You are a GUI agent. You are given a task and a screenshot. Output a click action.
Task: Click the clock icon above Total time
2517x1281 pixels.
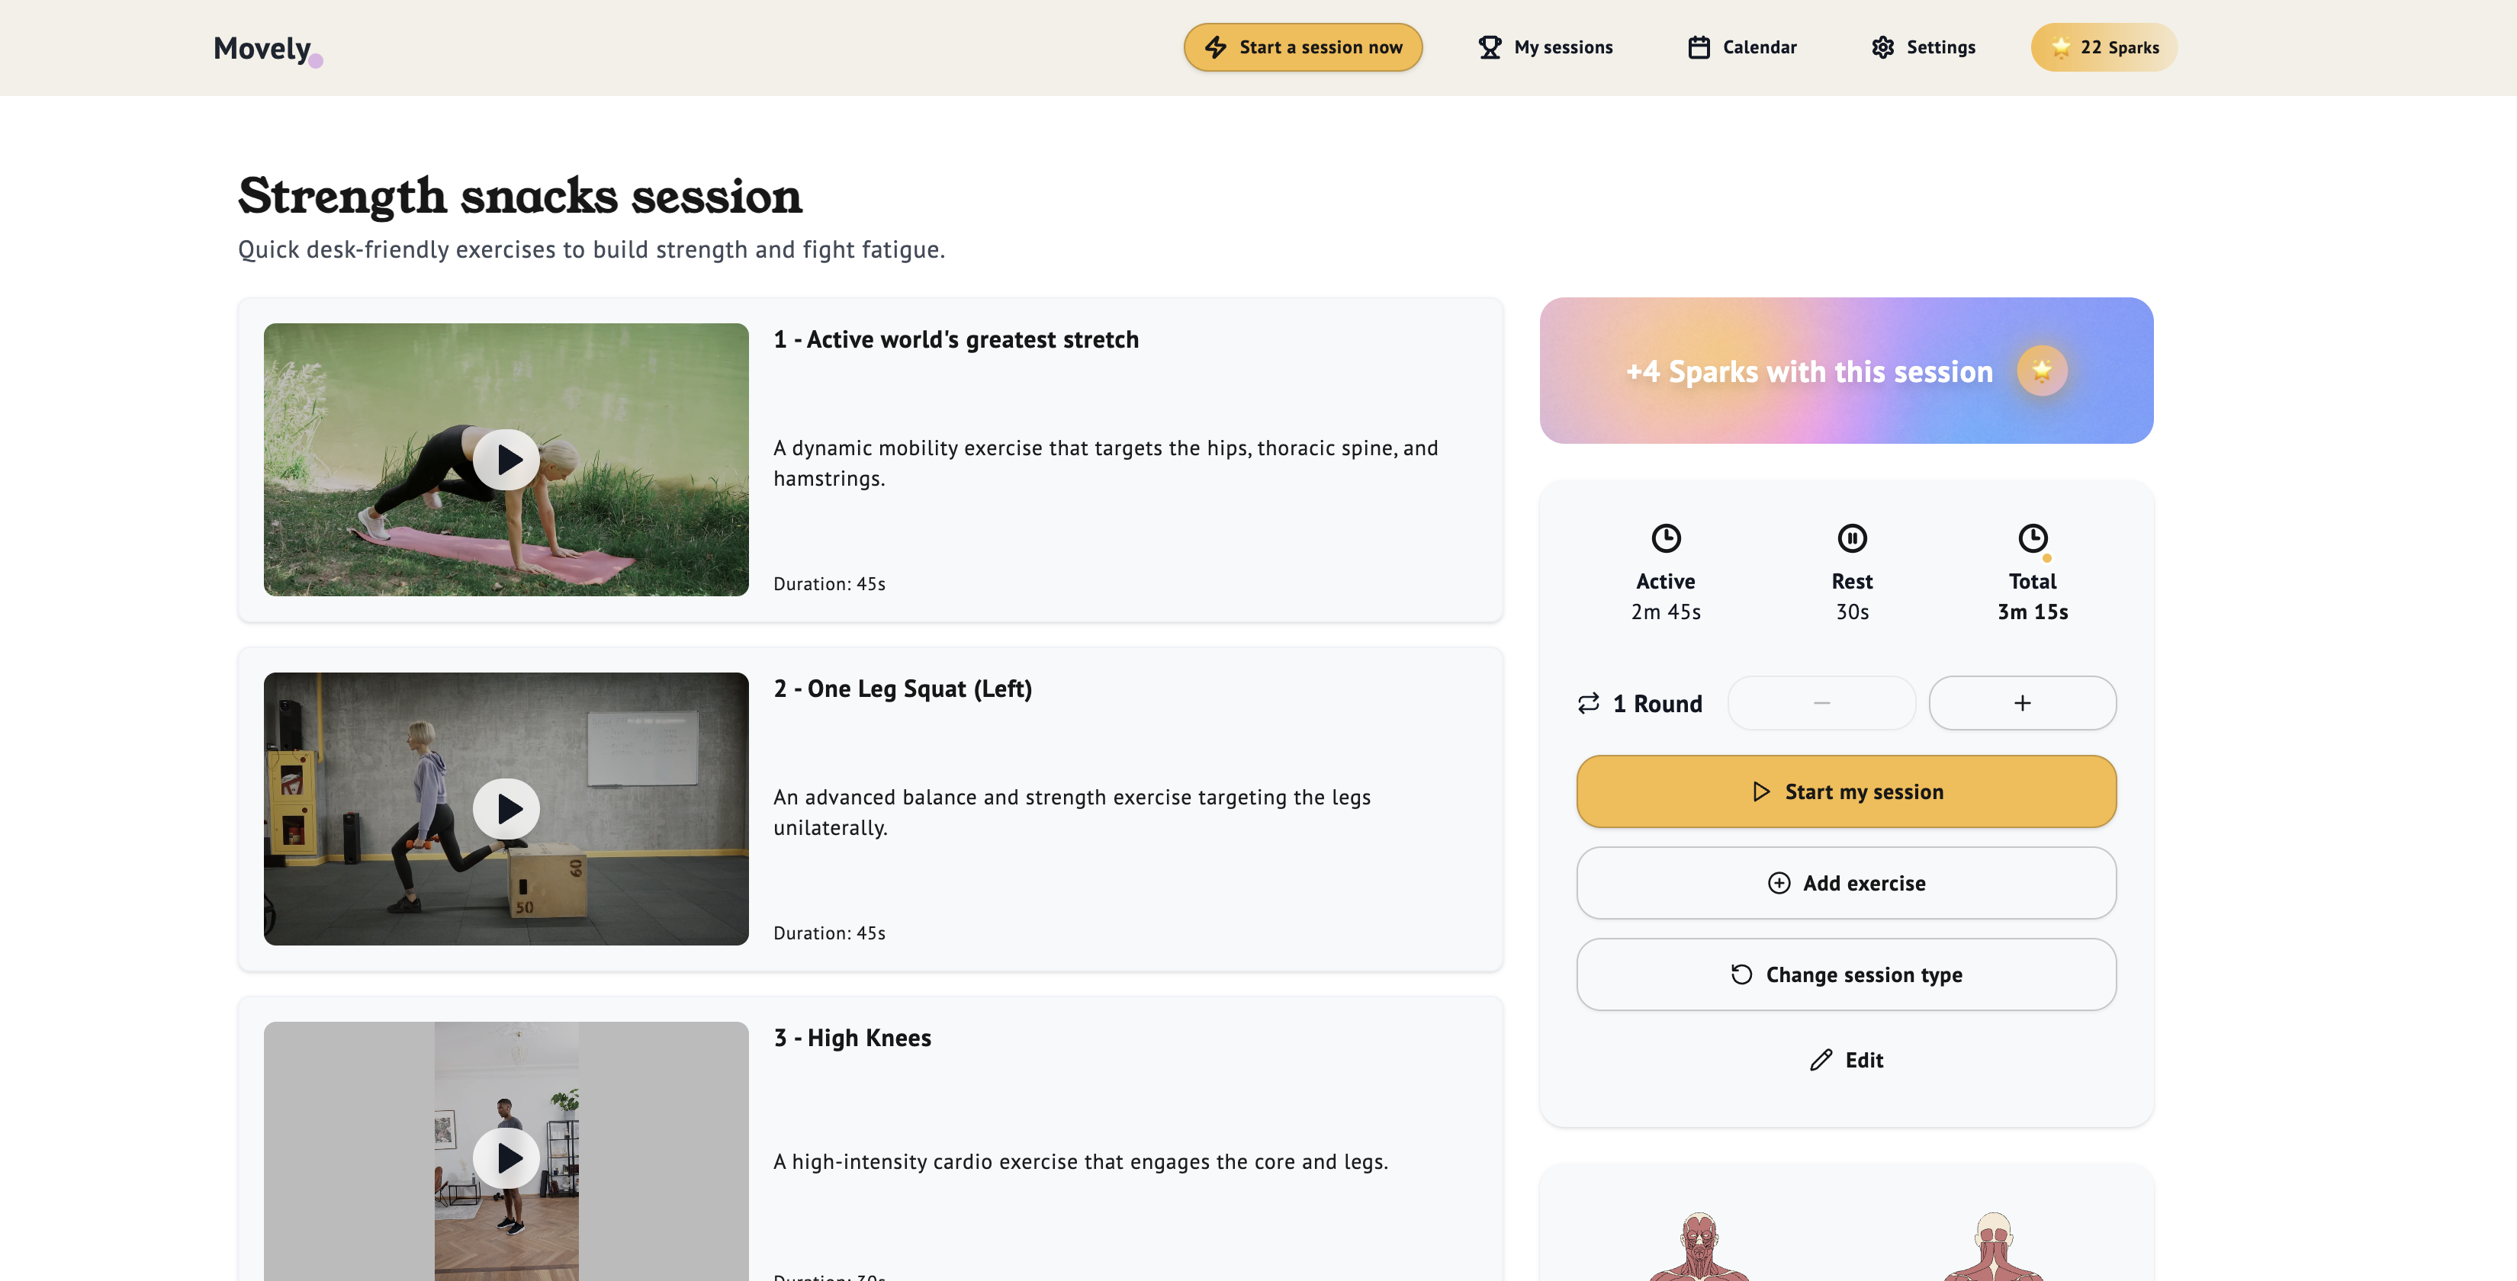pyautogui.click(x=2033, y=538)
